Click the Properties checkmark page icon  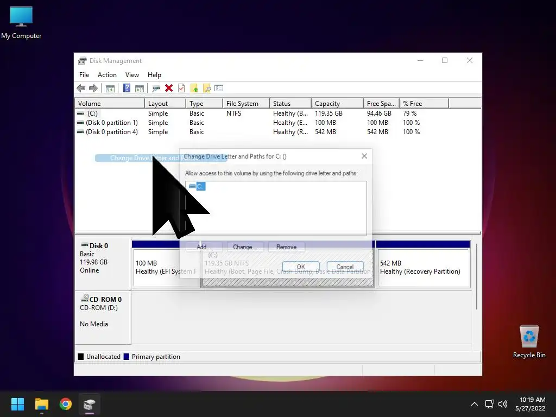point(181,88)
